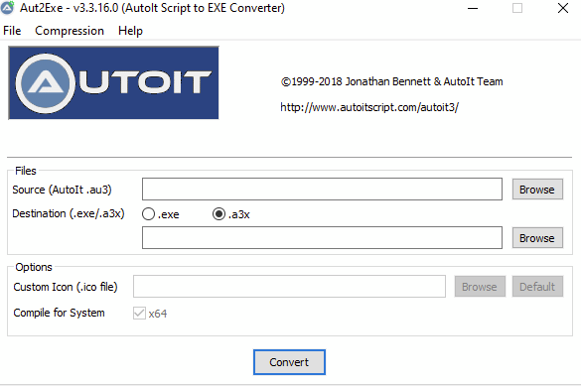Toggle the x64 compile checkbox
The height and width of the screenshot is (386, 581).
tap(139, 314)
